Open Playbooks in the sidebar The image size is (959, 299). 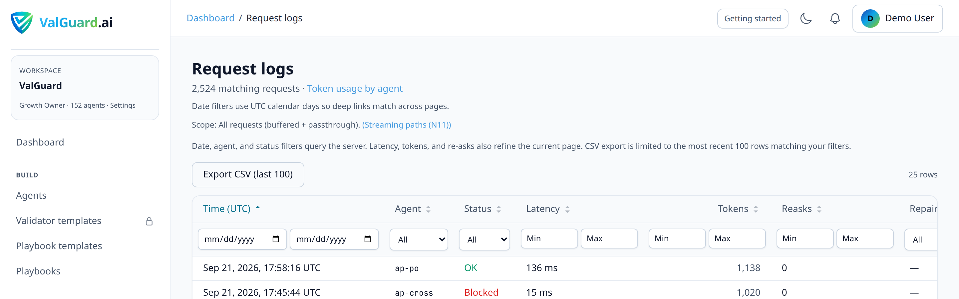[38, 271]
